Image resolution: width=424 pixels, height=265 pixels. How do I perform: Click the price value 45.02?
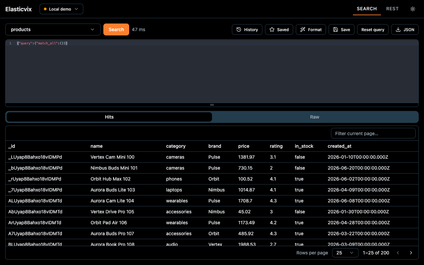pos(244,212)
